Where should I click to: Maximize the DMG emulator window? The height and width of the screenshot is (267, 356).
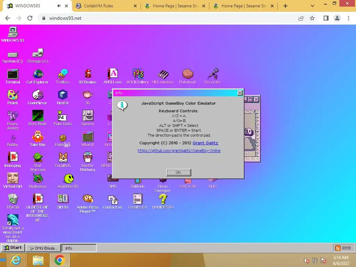[x=250, y=99]
